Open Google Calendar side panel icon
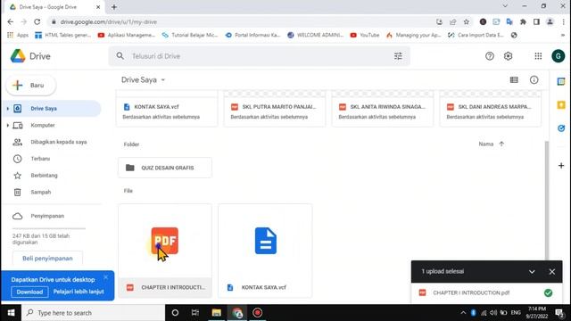Screen dimensions: 571x321 [561, 81]
